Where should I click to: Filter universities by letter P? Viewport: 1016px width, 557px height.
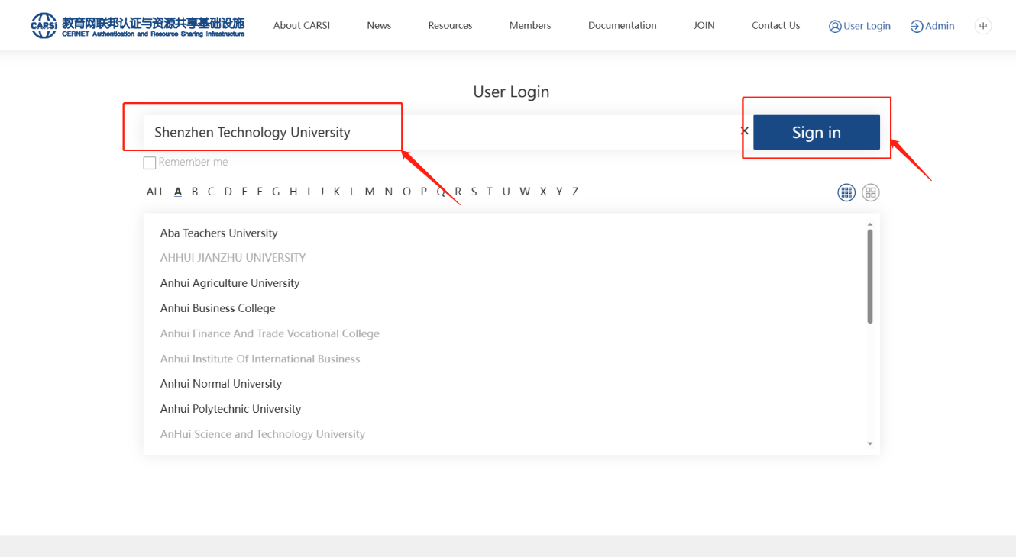pos(424,192)
